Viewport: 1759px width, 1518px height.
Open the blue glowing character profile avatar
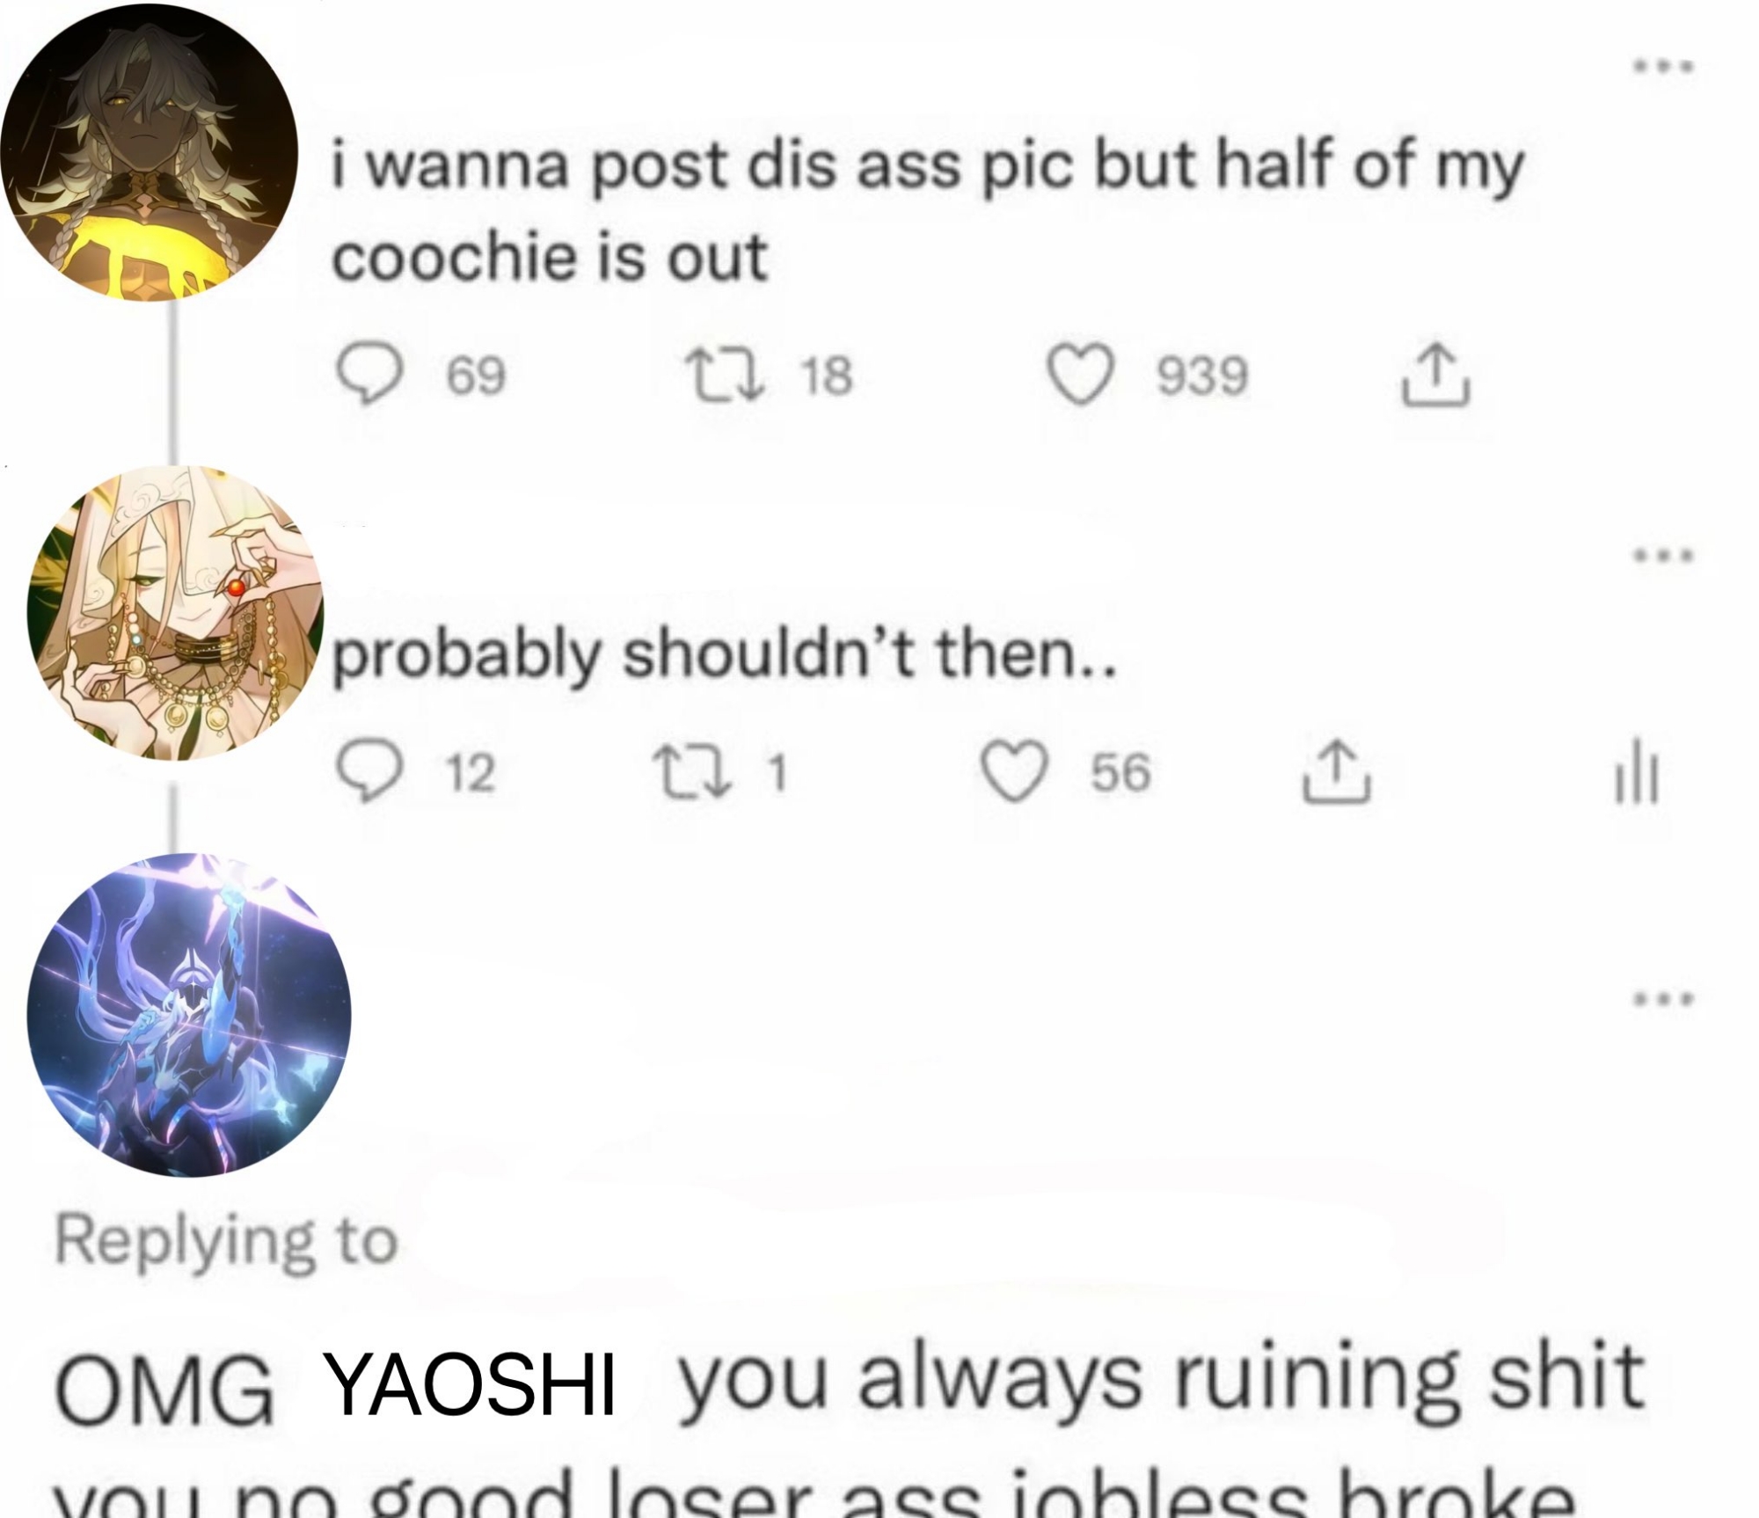pyautogui.click(x=189, y=1014)
